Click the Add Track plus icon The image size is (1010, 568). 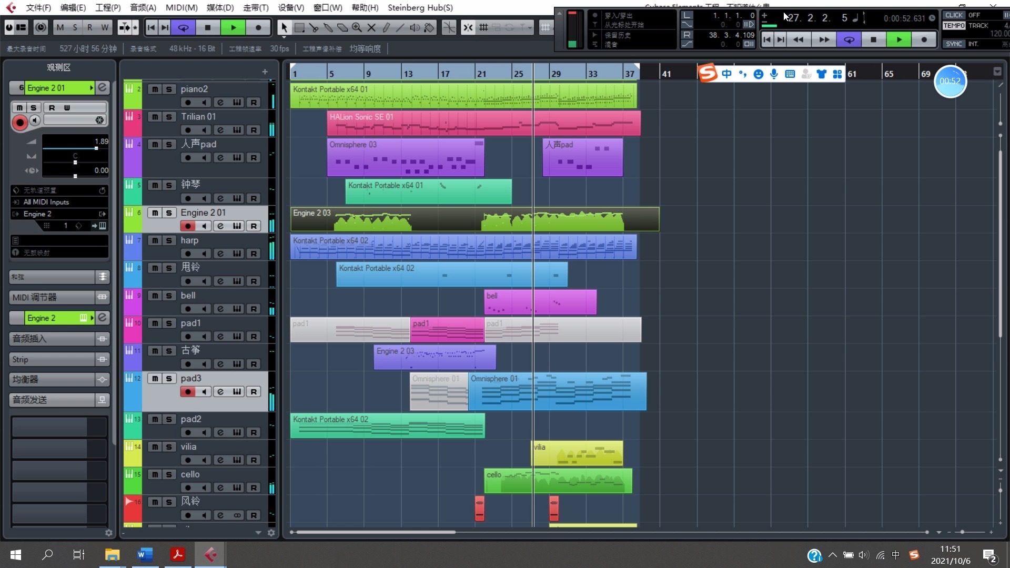pos(265,72)
